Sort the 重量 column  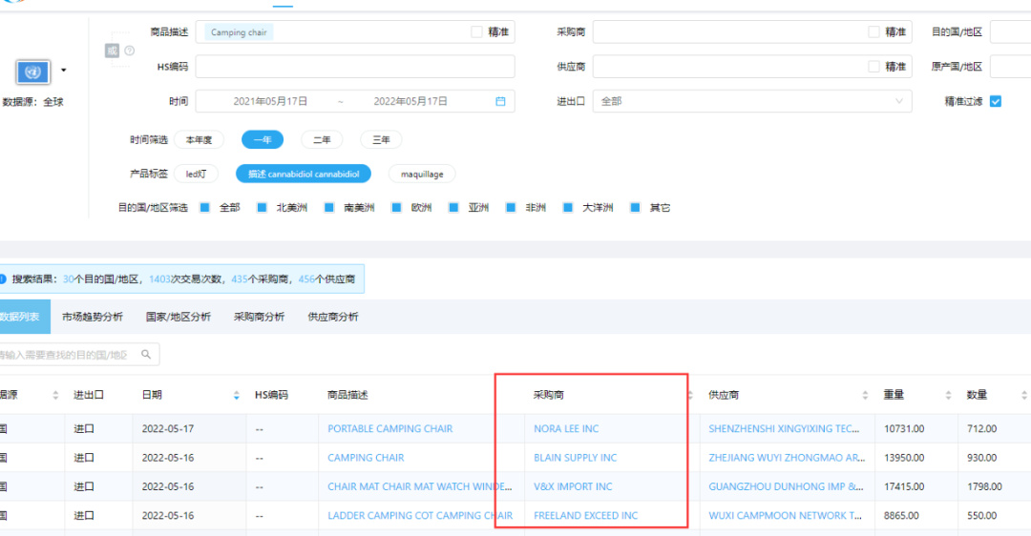[x=948, y=395]
